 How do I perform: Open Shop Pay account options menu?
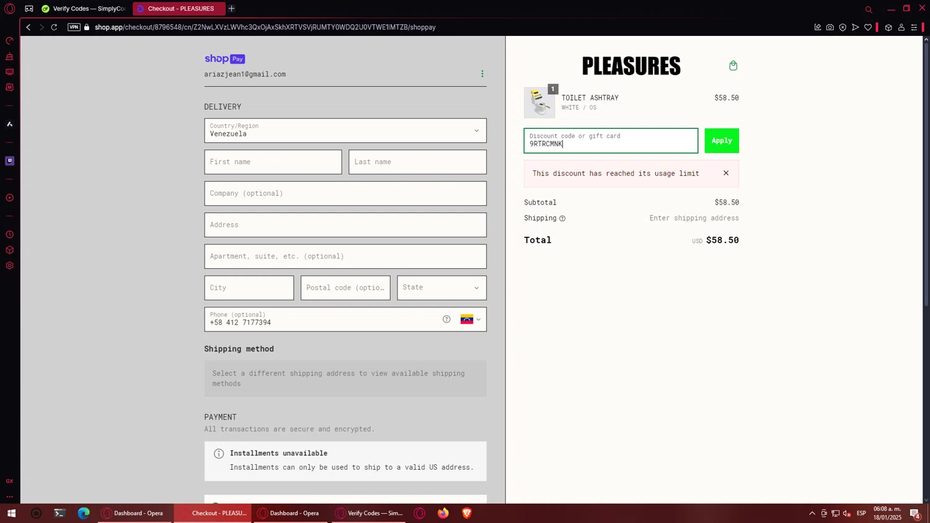(x=482, y=74)
